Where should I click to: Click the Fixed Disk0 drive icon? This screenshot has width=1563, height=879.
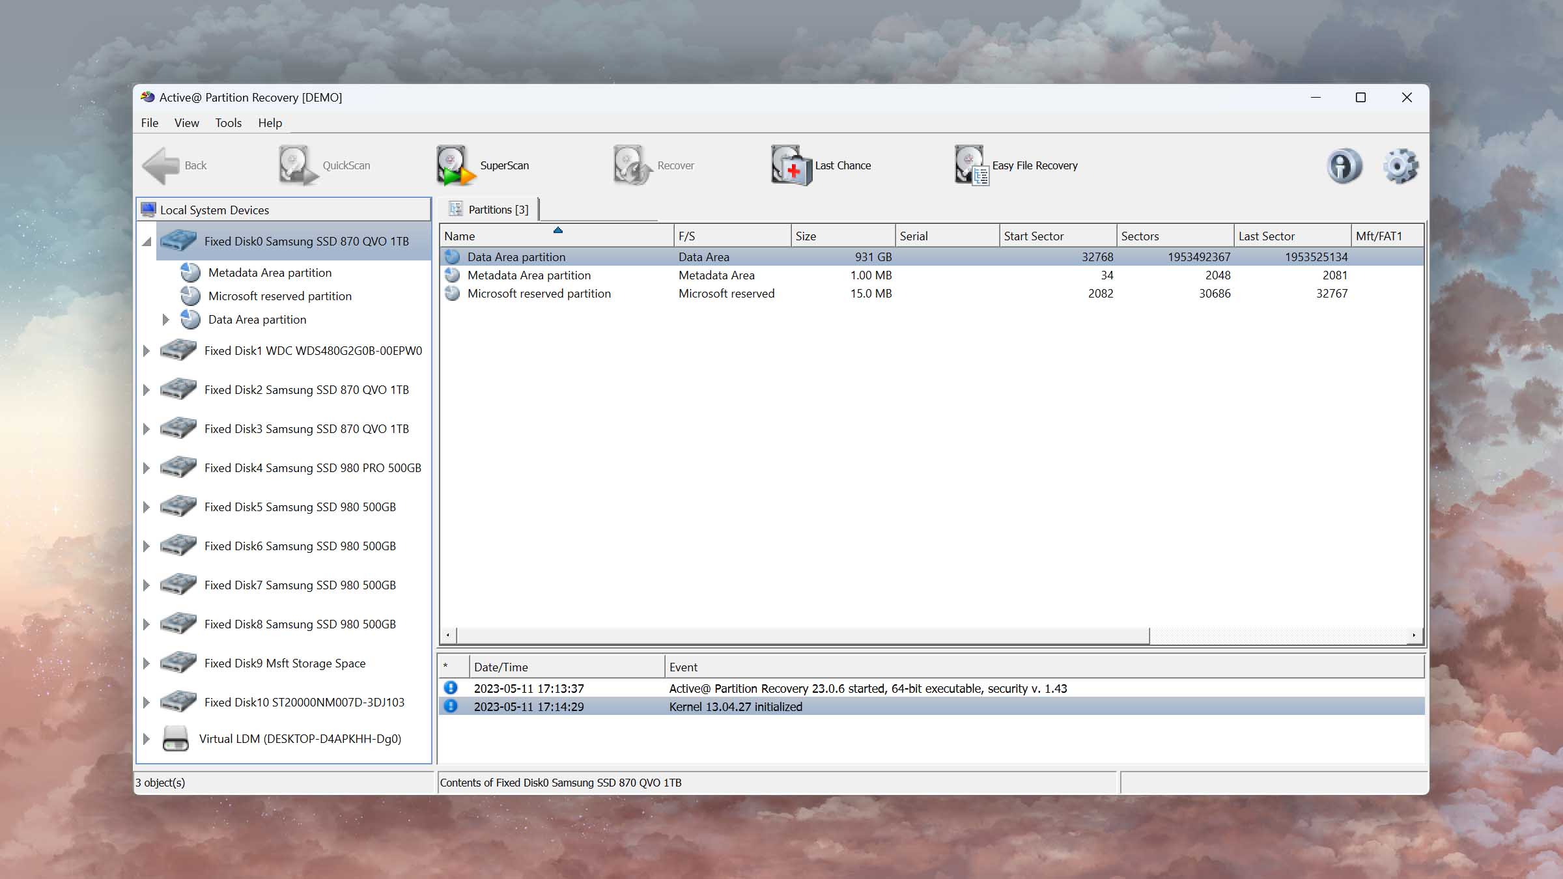(x=178, y=241)
